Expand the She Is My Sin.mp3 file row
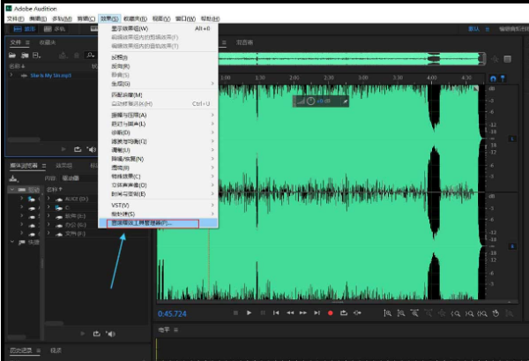 click(11, 75)
